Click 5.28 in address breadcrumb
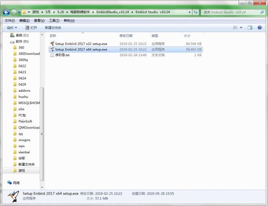The image size is (268, 206). coord(60,12)
